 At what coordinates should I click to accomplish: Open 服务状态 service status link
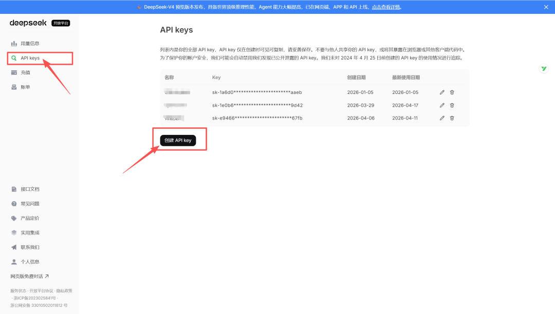coord(18,291)
